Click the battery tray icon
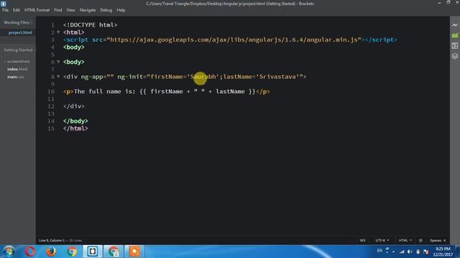This screenshot has width=460, height=258. pos(418,252)
